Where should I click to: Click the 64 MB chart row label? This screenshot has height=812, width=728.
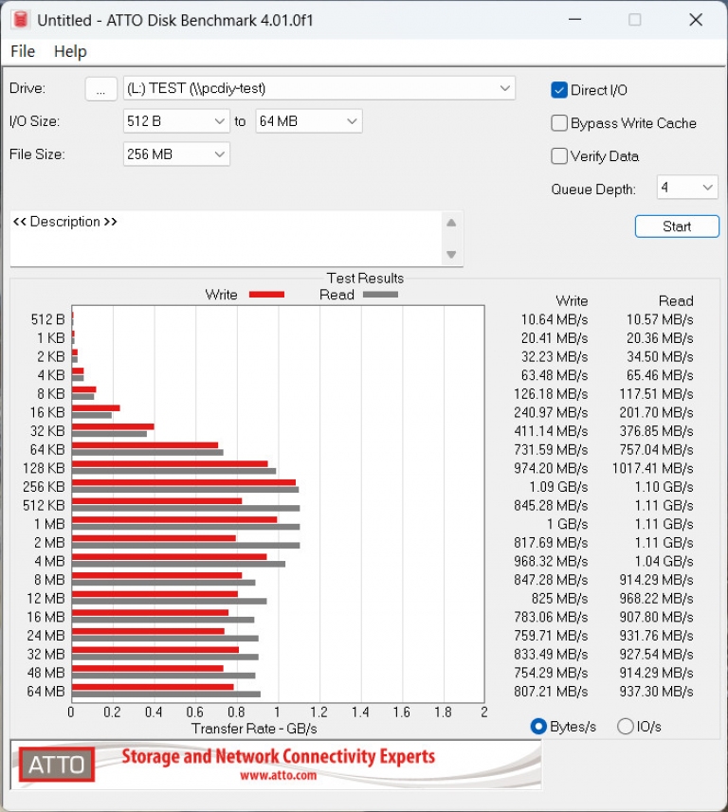click(x=45, y=692)
